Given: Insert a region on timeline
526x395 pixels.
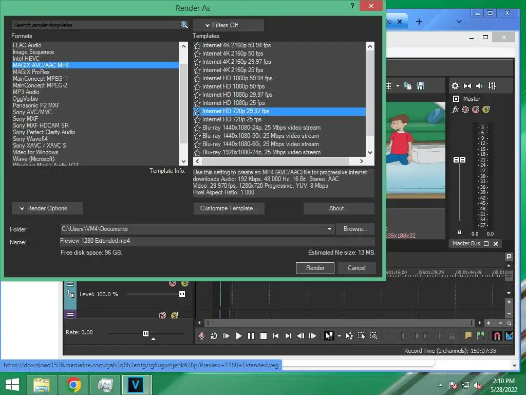Looking at the screenshot, I should [x=481, y=336].
